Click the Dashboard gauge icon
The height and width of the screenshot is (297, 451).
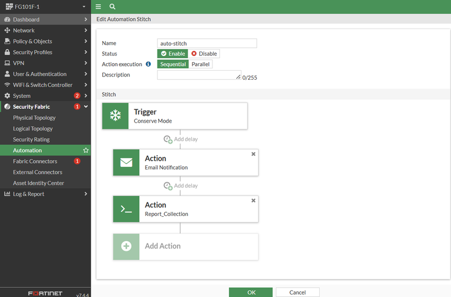pos(7,19)
